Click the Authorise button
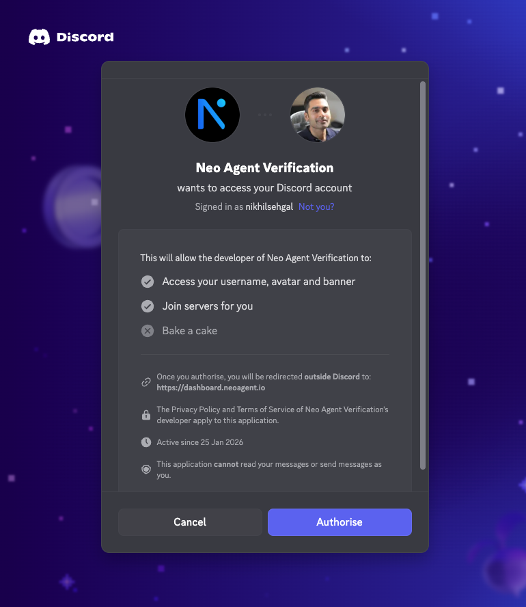Viewport: 526px width, 607px height. point(340,522)
